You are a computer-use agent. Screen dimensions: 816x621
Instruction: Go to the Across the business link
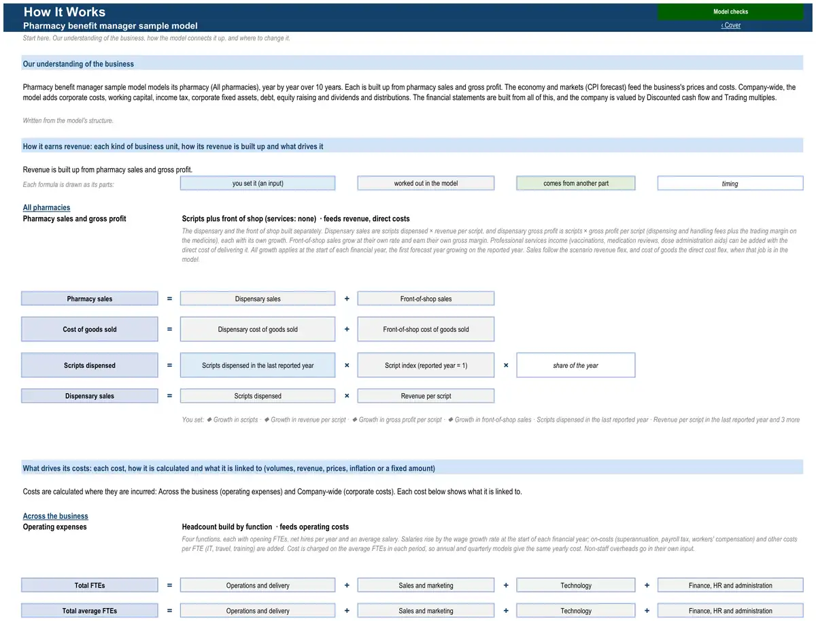click(x=55, y=516)
